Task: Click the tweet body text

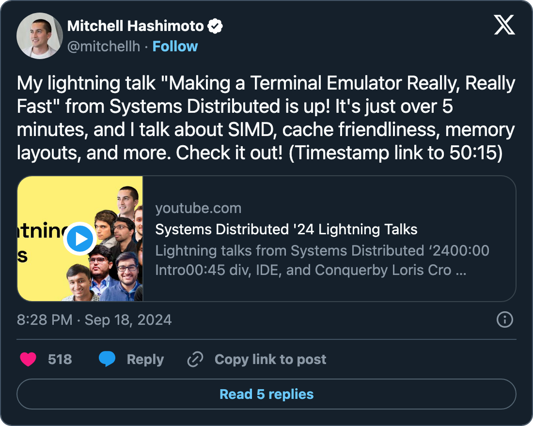Action: (266, 118)
